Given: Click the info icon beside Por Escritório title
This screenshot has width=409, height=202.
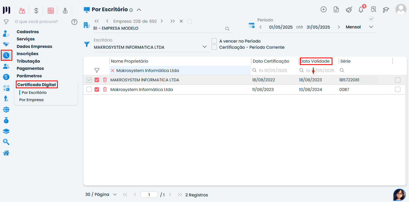Looking at the screenshot, I should click(131, 10).
